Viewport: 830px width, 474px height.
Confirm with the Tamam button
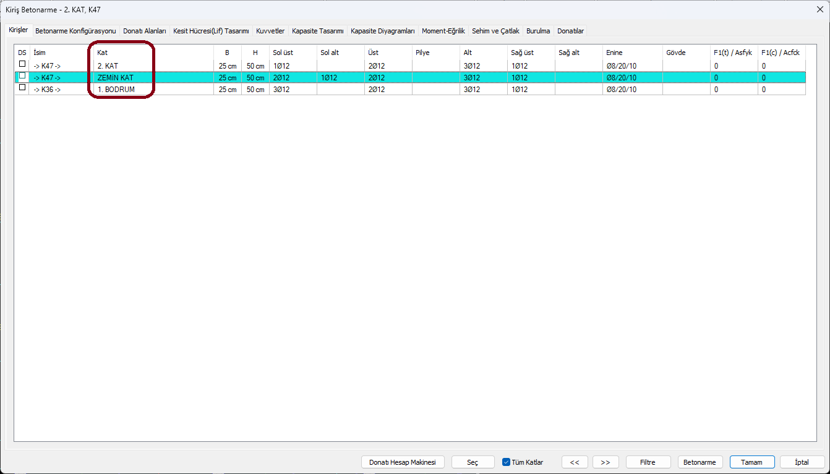753,462
